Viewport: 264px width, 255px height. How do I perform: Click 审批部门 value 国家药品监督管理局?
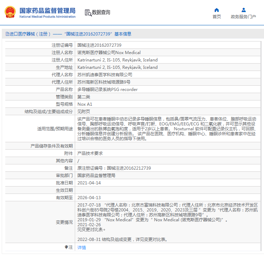(96, 176)
